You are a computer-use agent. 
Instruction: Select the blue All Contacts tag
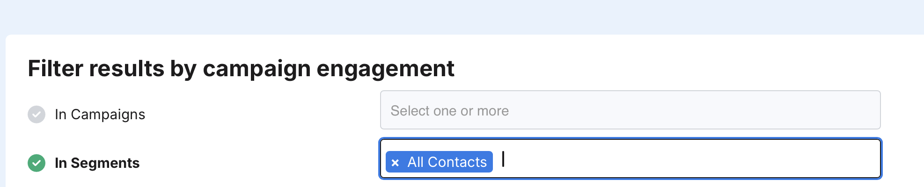[447, 162]
